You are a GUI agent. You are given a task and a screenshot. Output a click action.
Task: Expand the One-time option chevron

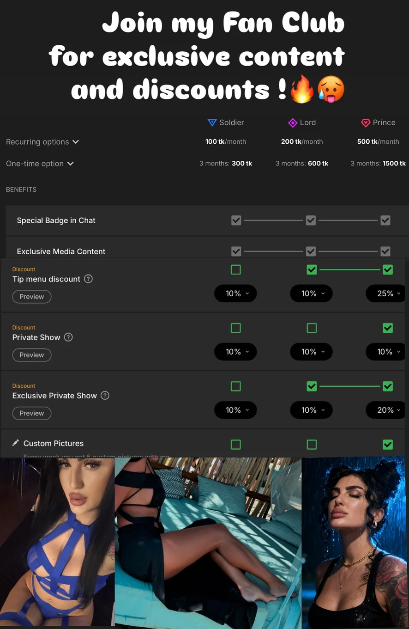pyautogui.click(x=70, y=163)
